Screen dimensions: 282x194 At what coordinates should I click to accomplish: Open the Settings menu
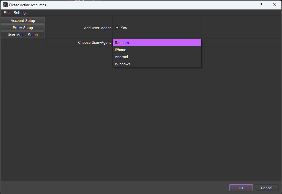pyautogui.click(x=20, y=13)
